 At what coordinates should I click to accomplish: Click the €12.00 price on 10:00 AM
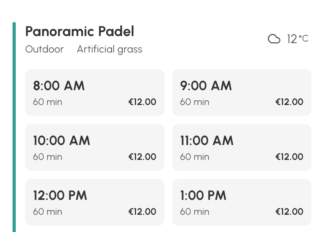pos(142,157)
